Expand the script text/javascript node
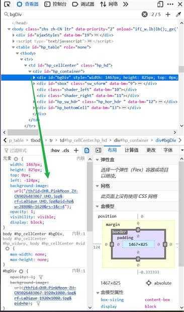The height and width of the screenshot is (312, 184). [x=13, y=41]
